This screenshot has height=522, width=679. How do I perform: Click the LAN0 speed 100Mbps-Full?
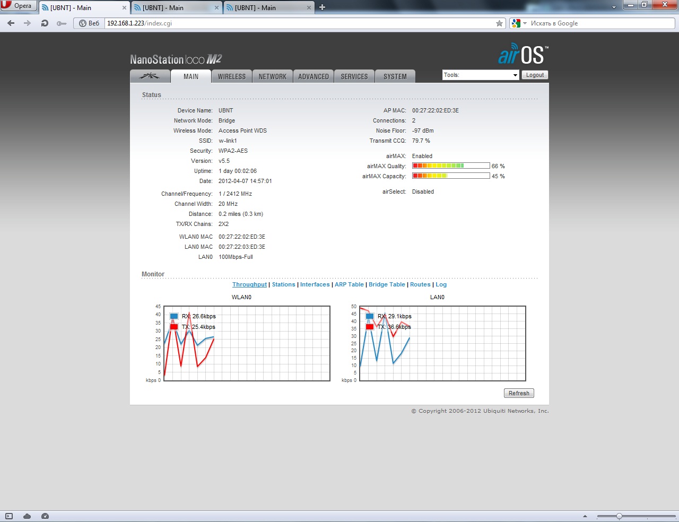(x=236, y=257)
